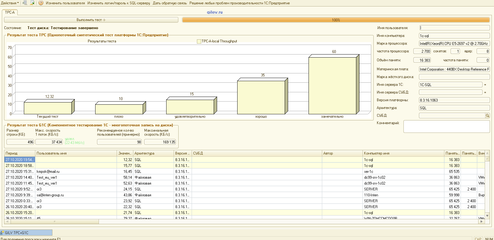Click Решение любых проблем производительности 1С:Предприятие
494x240 pixels.
[239, 3]
